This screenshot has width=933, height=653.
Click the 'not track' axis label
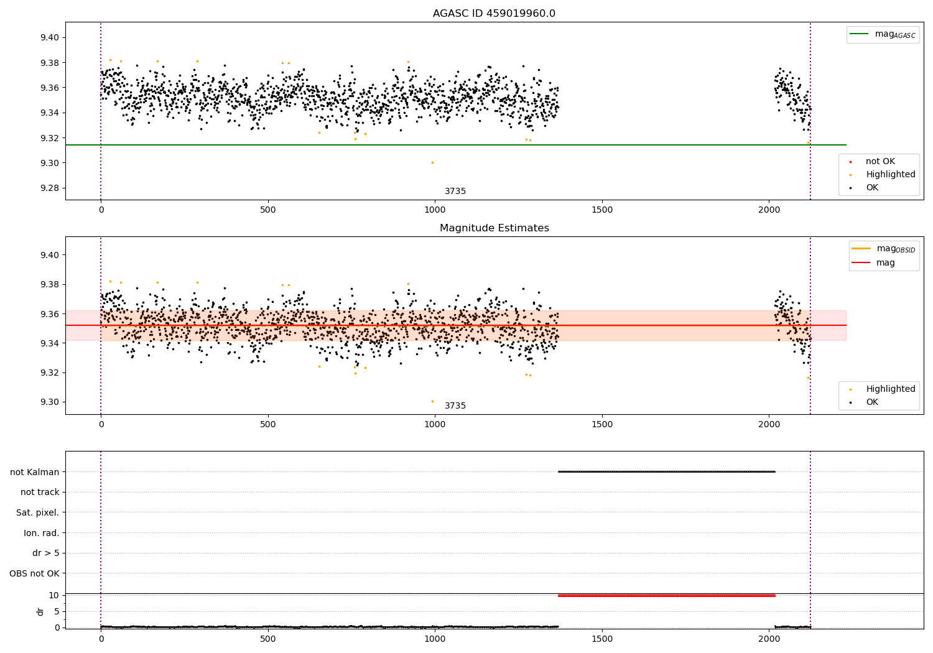(x=40, y=493)
